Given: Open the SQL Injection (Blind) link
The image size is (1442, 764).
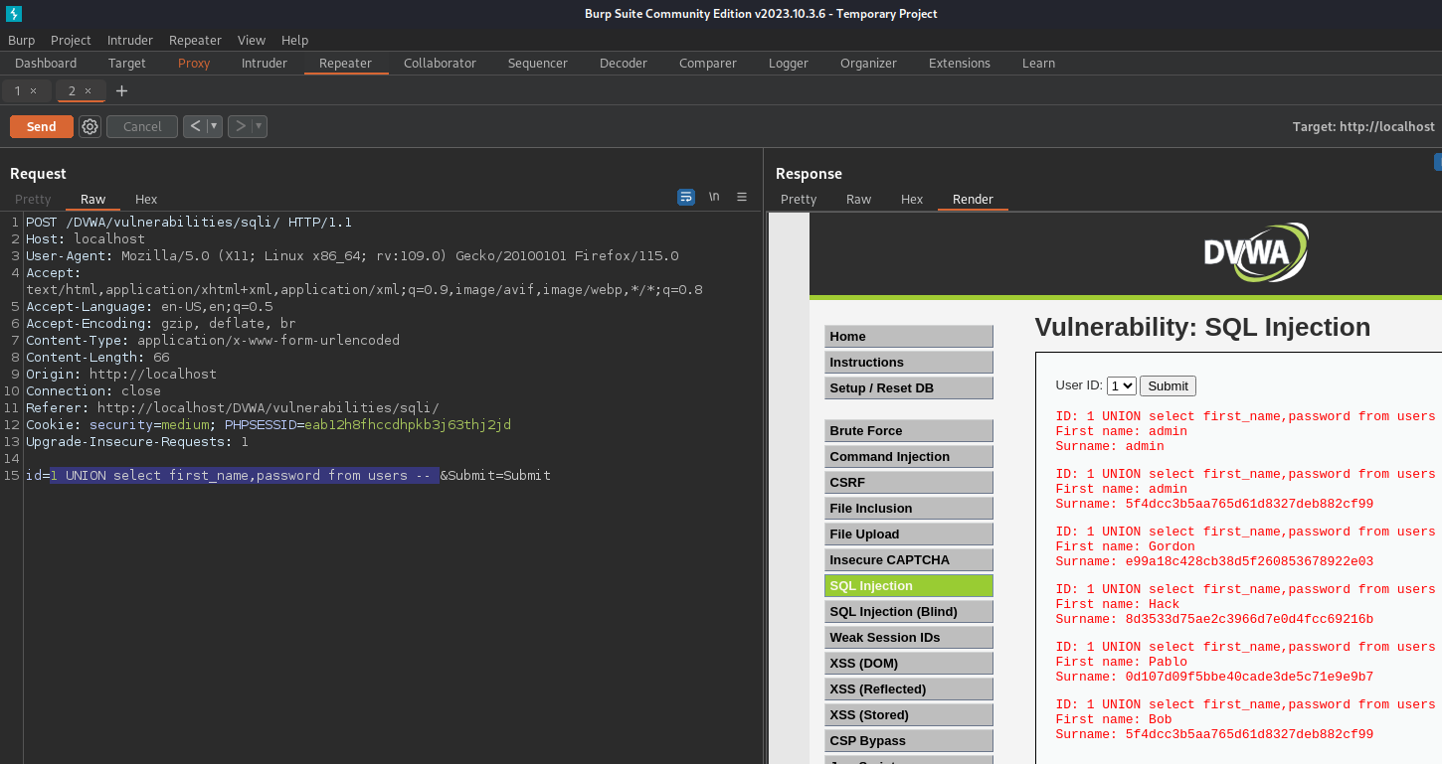Looking at the screenshot, I should pos(909,611).
